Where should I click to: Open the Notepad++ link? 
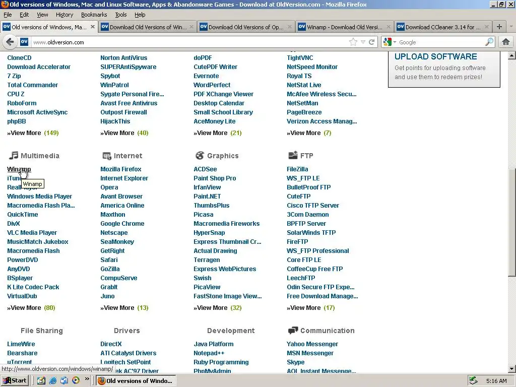point(209,353)
